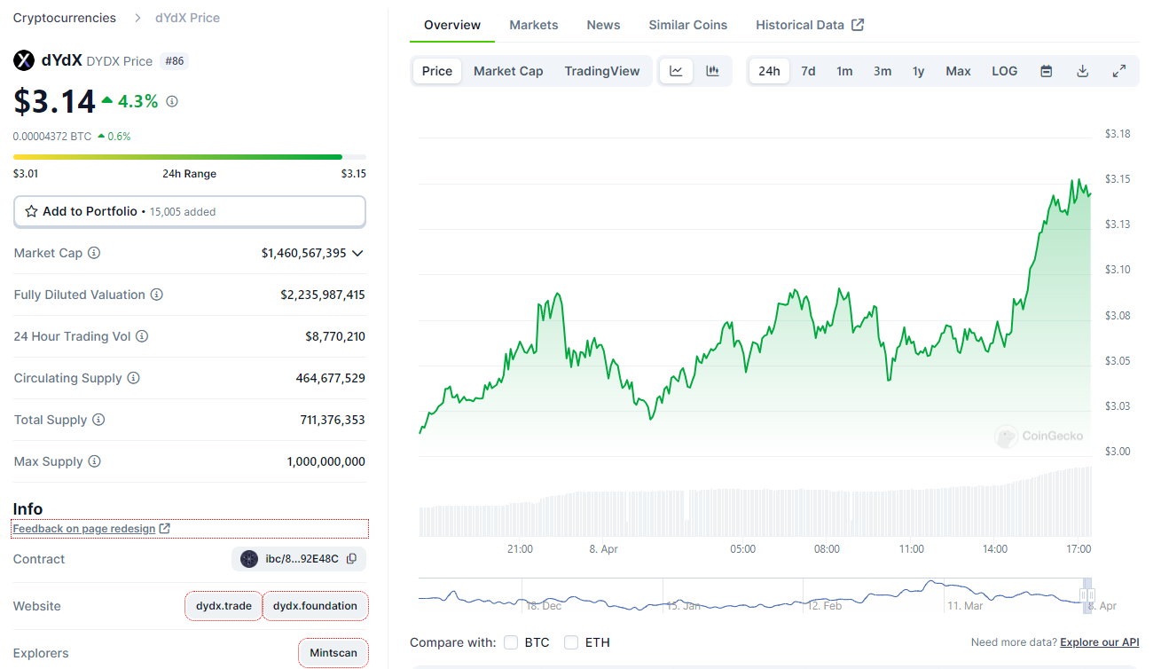Toggle LOG scale on chart

[x=1005, y=71]
